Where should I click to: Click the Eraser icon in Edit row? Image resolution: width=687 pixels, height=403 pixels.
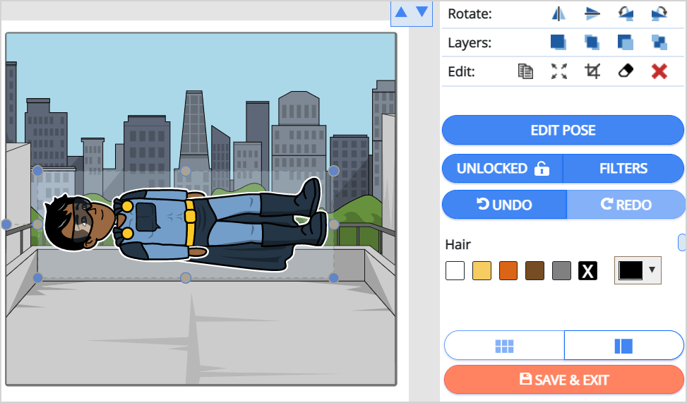pyautogui.click(x=626, y=71)
